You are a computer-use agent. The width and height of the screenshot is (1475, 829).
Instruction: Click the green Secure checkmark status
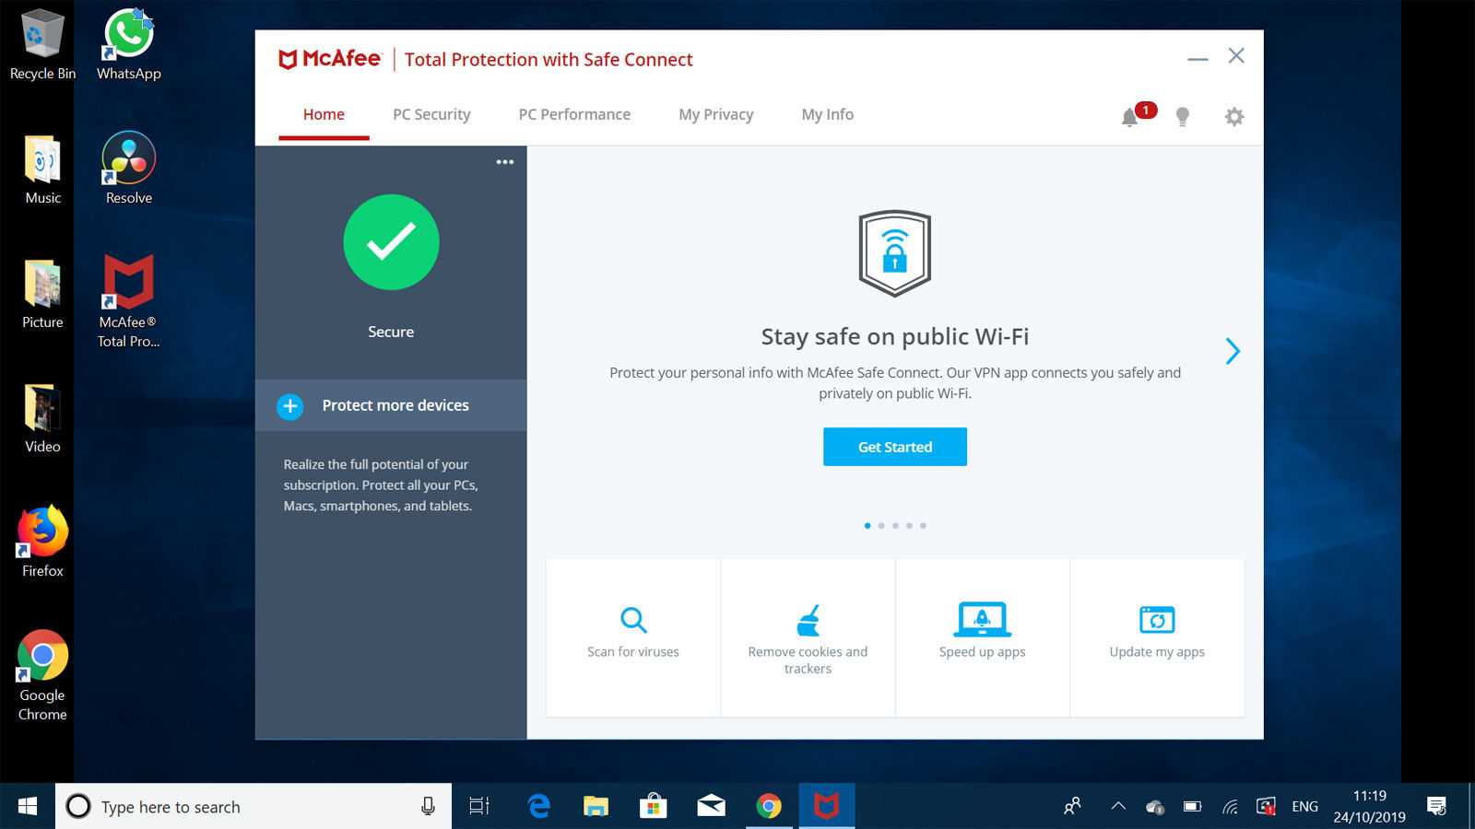coord(391,242)
